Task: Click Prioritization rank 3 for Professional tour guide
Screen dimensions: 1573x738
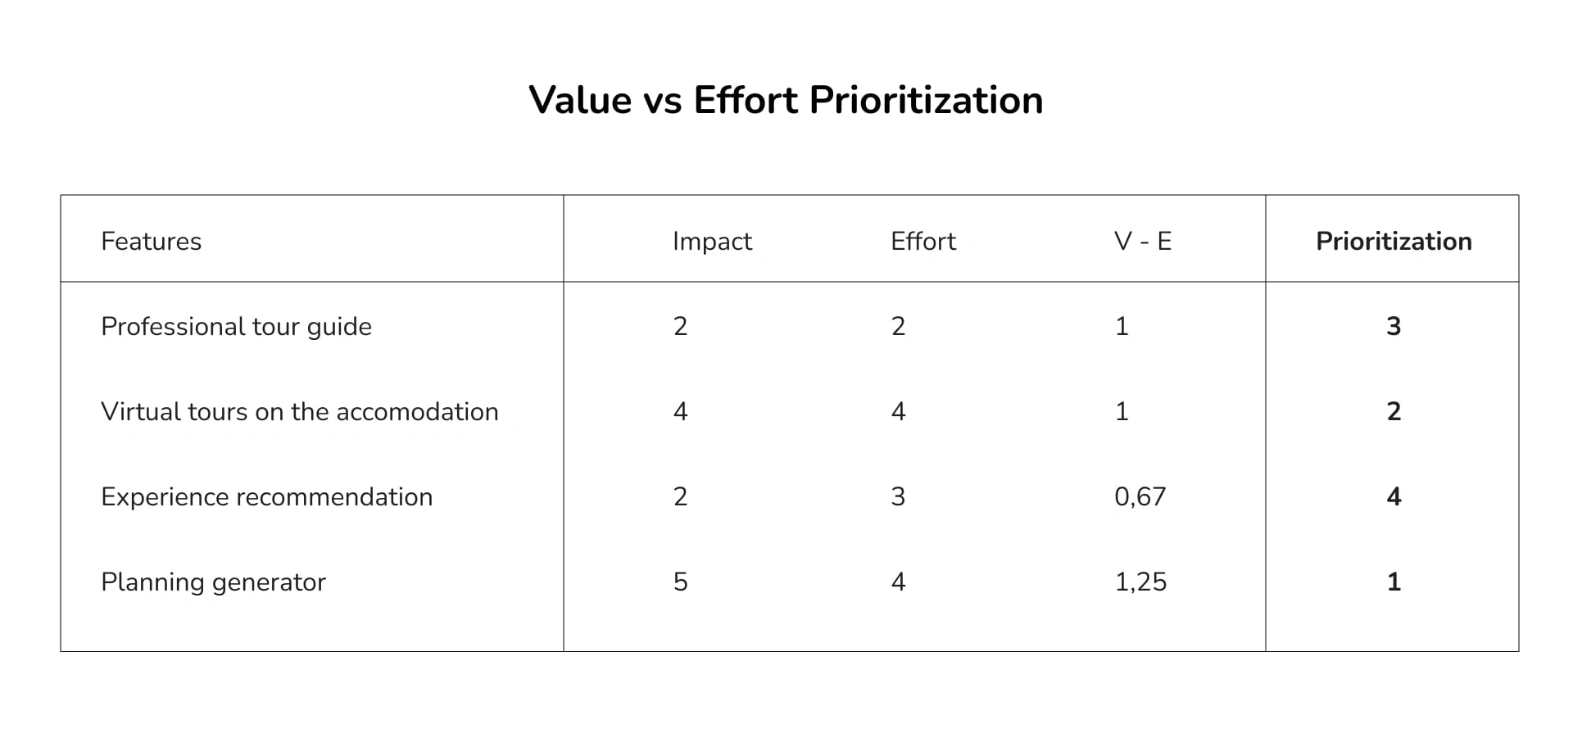Action: click(x=1394, y=327)
